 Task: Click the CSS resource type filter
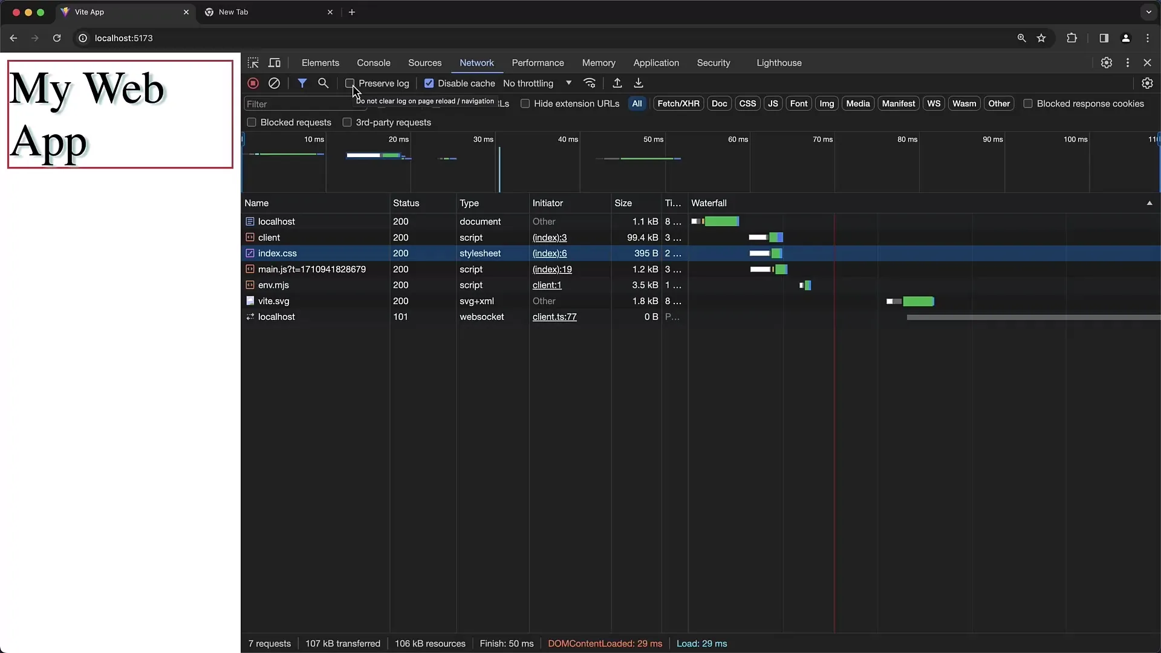747,103
